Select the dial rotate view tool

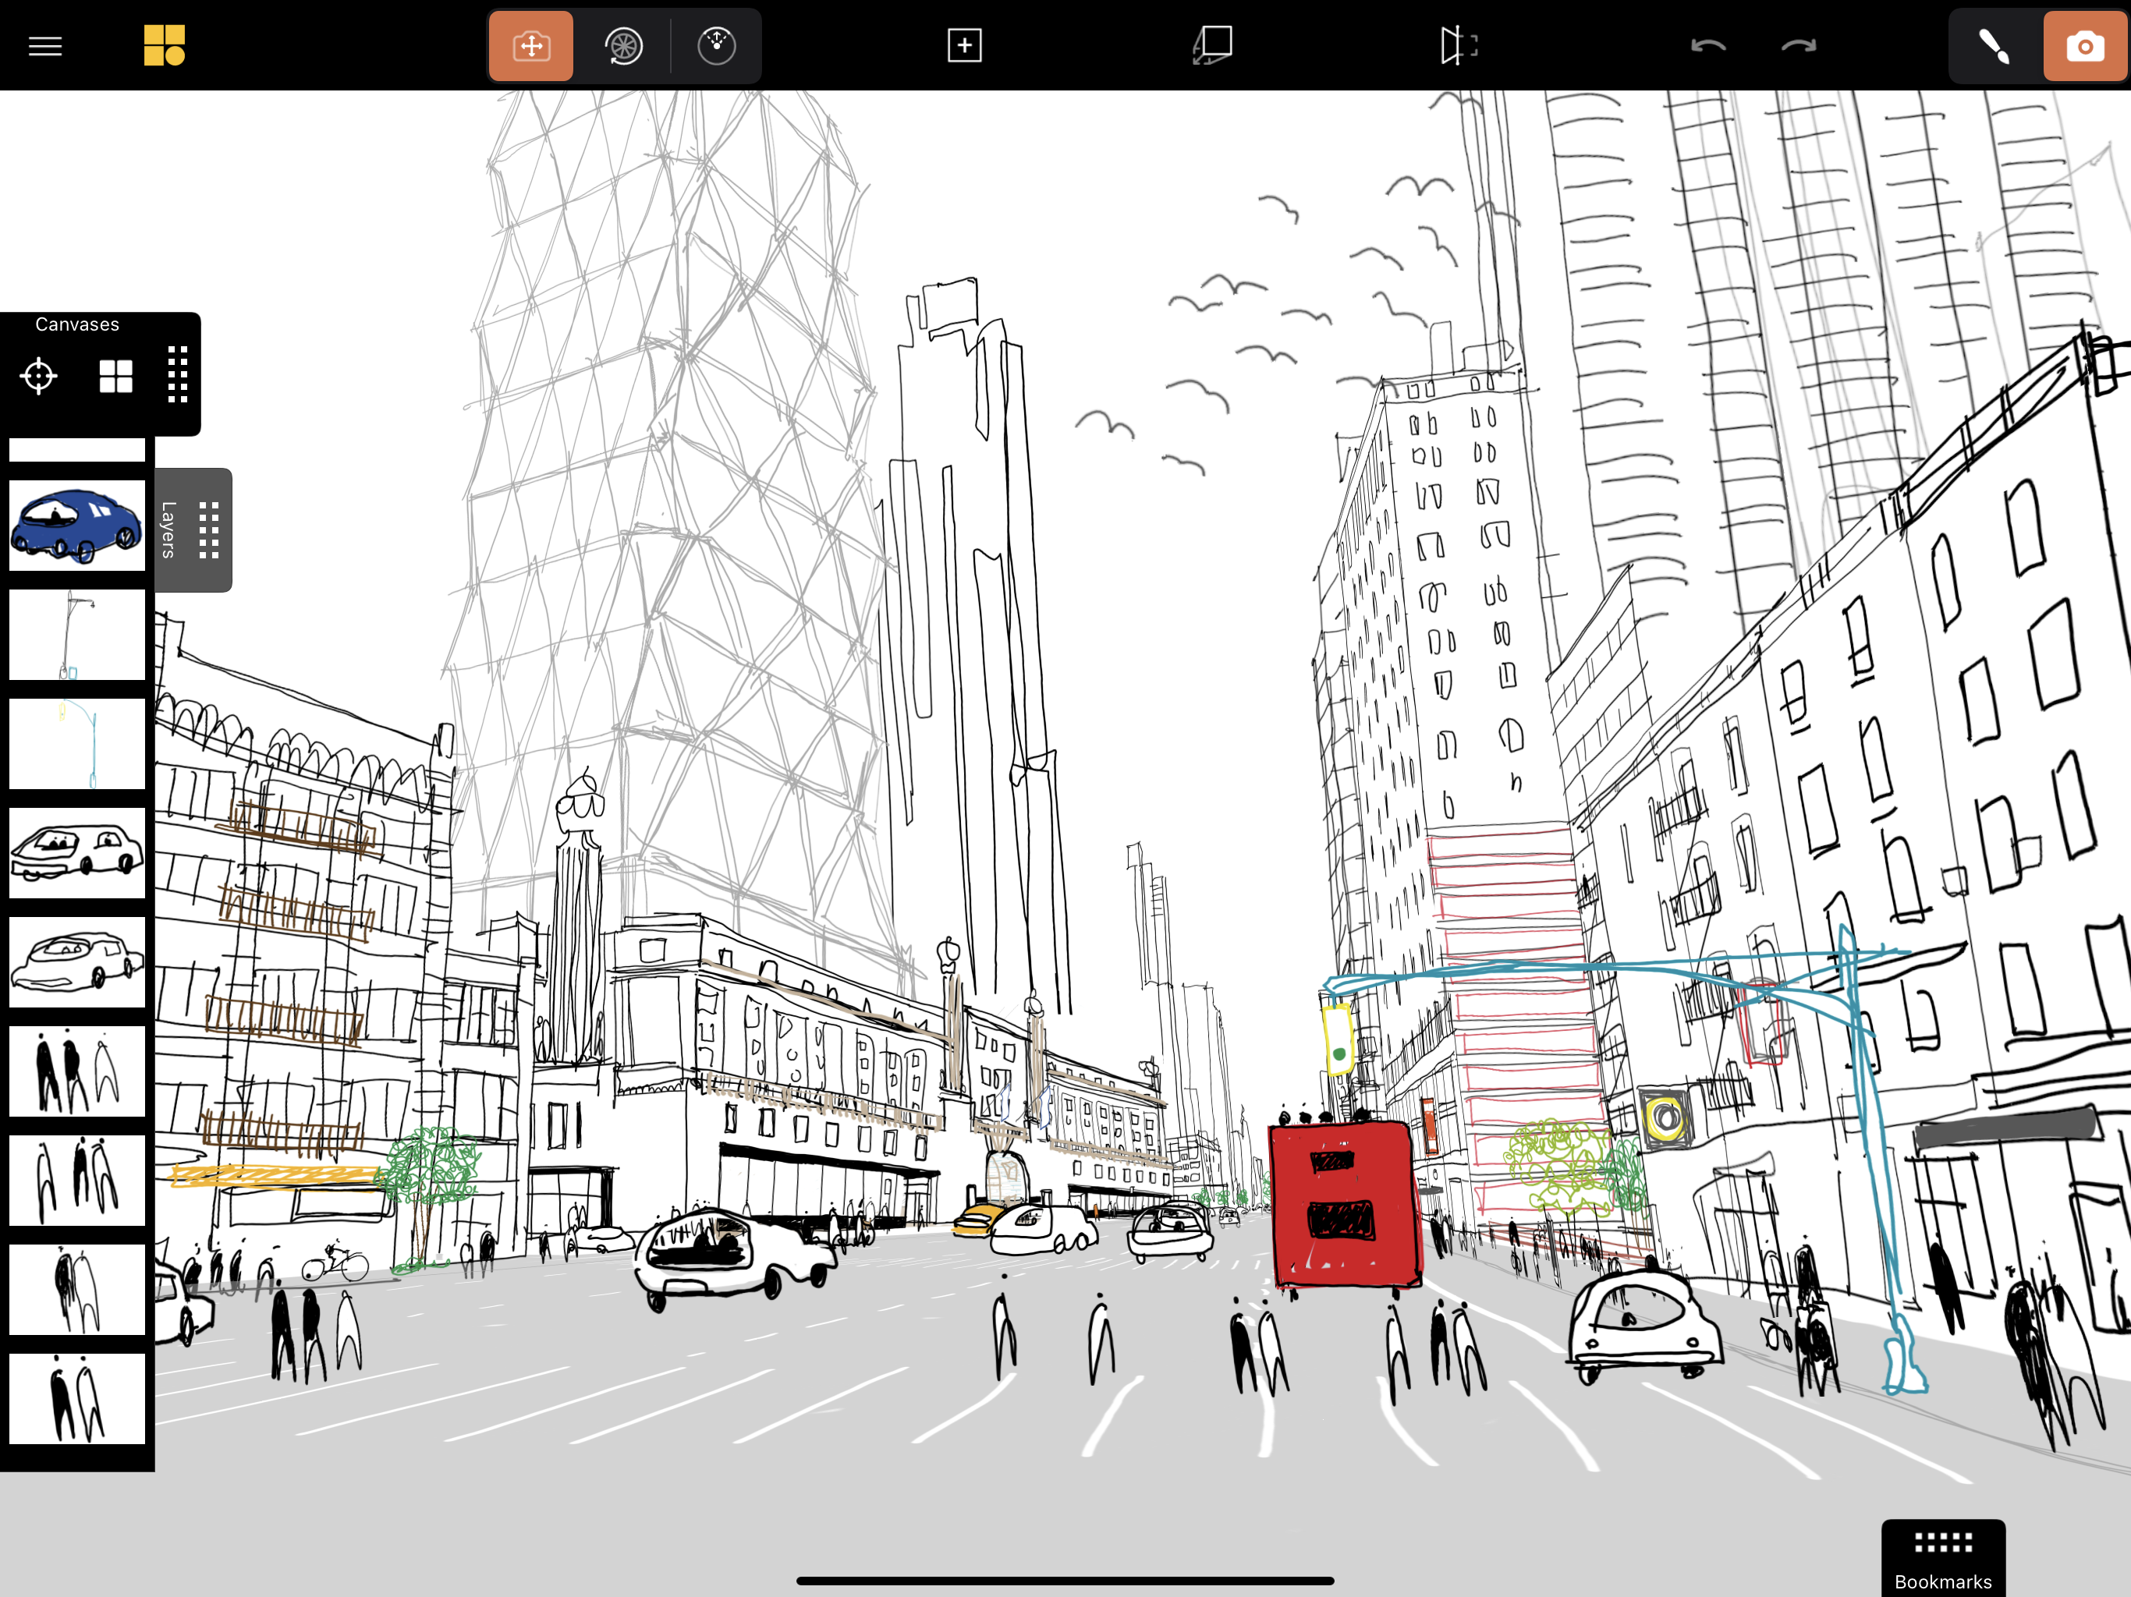716,45
